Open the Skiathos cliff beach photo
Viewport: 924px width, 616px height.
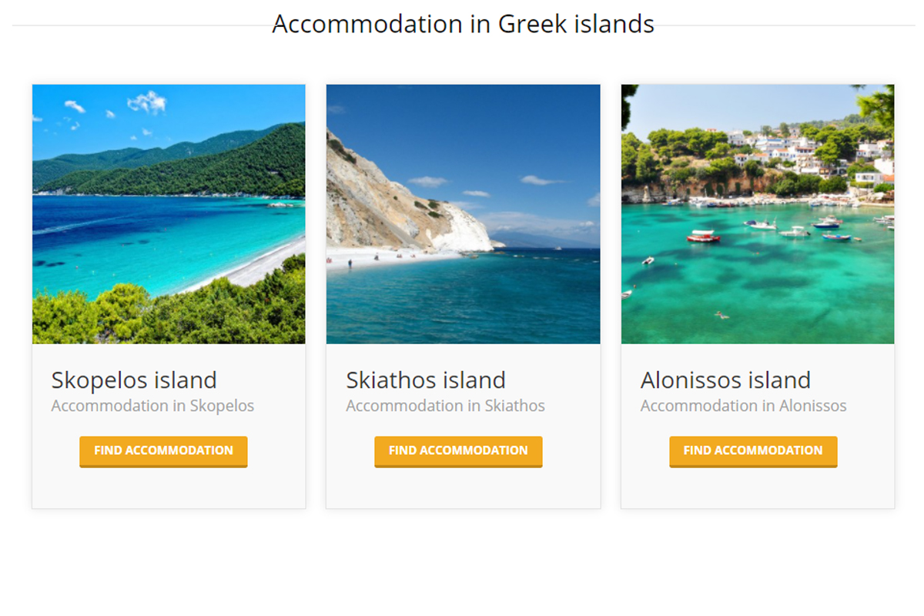tap(463, 214)
